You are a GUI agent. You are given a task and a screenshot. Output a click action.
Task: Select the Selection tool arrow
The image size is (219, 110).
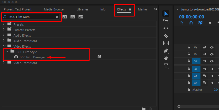[x=166, y=13]
